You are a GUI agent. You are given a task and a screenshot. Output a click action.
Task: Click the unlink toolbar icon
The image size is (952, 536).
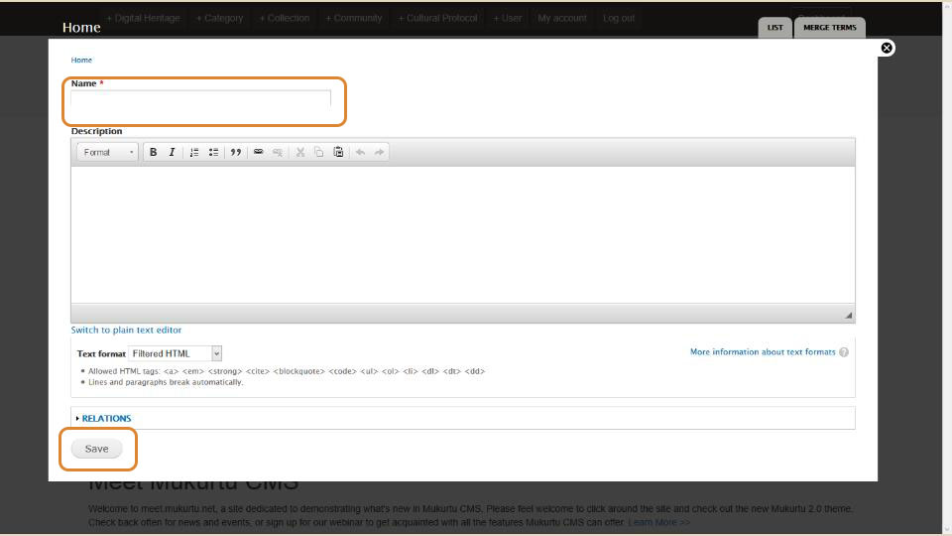point(278,152)
